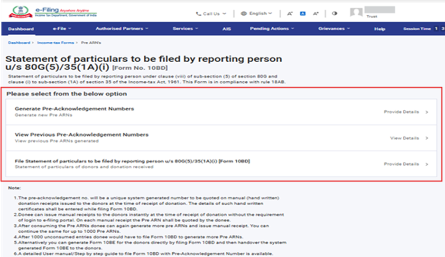Click the e-Filing Income Tax Department logo
This screenshot has width=445, height=257.
point(53,12)
